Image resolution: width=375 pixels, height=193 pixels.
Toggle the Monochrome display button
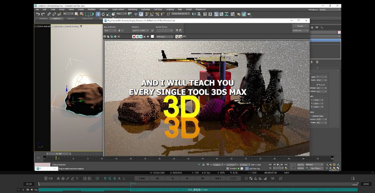148,37
